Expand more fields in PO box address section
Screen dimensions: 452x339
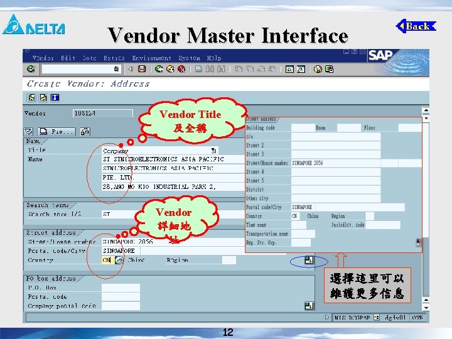click(x=309, y=306)
